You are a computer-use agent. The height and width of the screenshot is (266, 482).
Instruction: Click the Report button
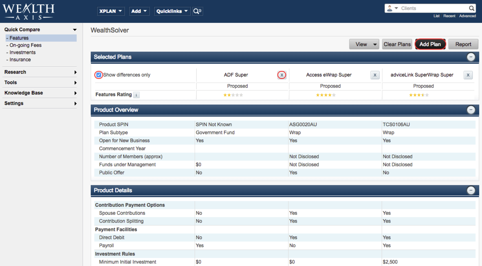[463, 44]
